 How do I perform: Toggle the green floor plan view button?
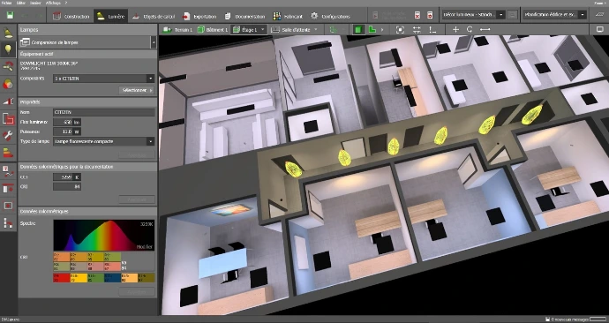(x=372, y=29)
